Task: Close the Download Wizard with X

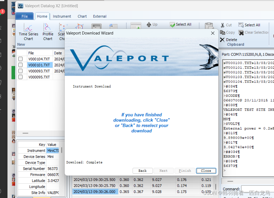Action: point(213,33)
